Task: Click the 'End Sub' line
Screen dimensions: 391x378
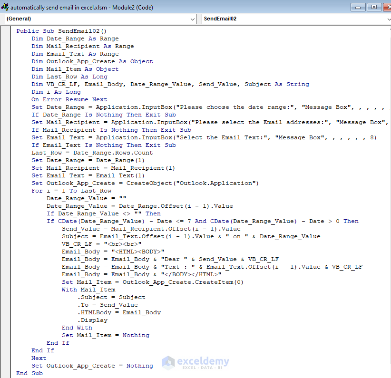Action: [x=29, y=373]
